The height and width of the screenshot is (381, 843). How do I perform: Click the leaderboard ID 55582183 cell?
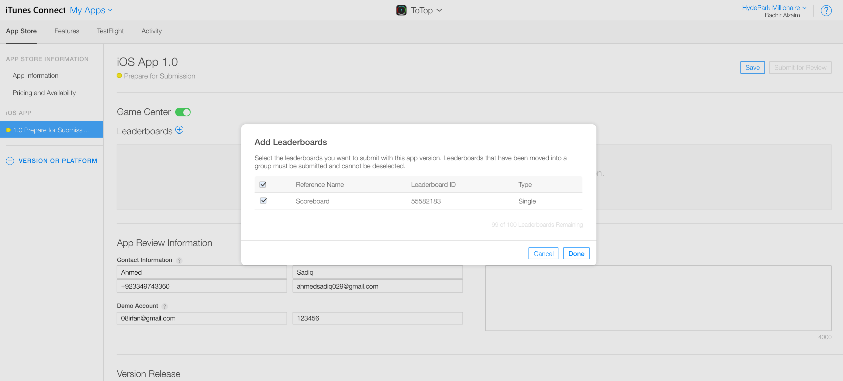click(x=426, y=201)
